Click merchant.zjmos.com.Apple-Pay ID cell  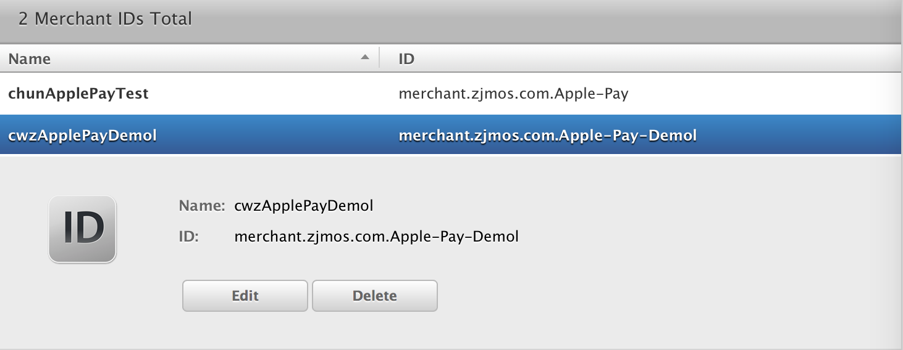513,94
